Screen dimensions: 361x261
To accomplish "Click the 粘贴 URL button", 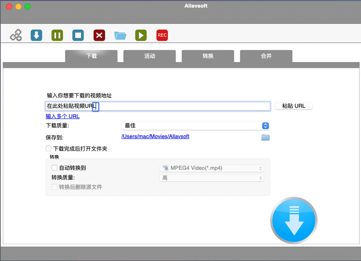I will [293, 106].
